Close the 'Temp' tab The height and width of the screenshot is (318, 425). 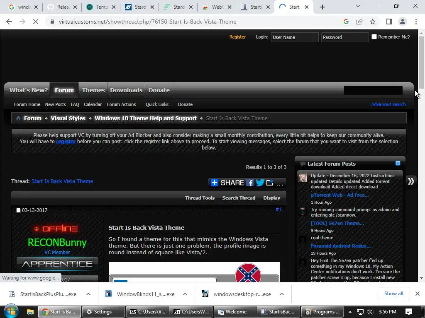point(114,7)
